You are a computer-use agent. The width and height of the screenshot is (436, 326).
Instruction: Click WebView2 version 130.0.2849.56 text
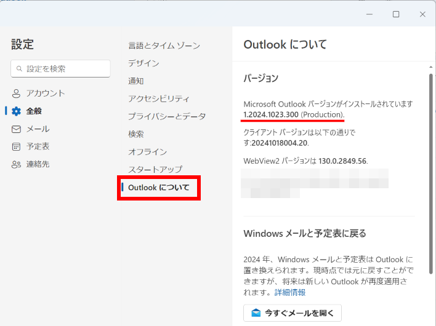click(342, 161)
